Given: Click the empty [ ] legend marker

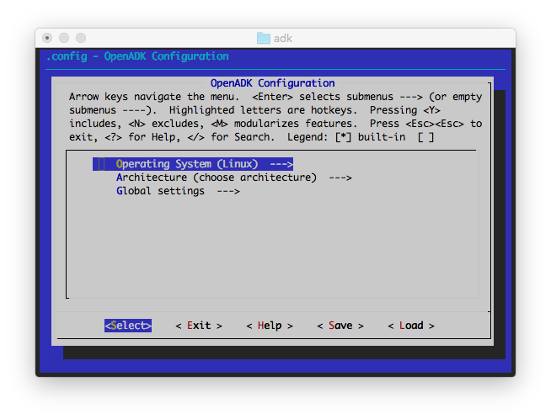Looking at the screenshot, I should point(425,137).
